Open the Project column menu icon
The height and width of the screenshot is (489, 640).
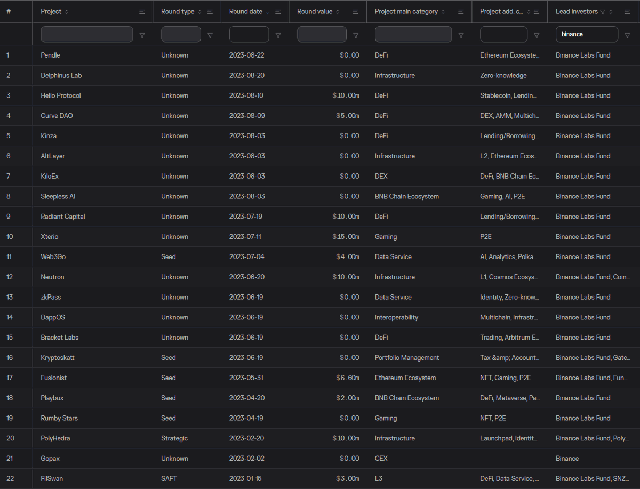pos(141,12)
